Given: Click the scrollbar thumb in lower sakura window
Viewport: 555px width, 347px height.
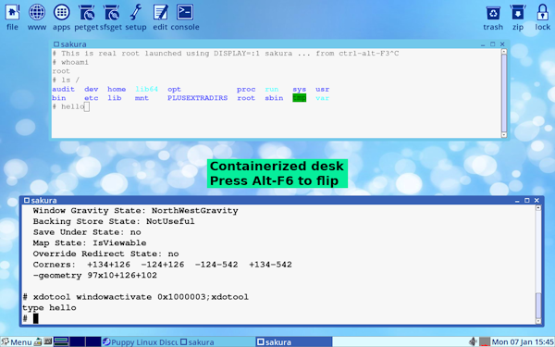Looking at the screenshot, I should coord(538,305).
